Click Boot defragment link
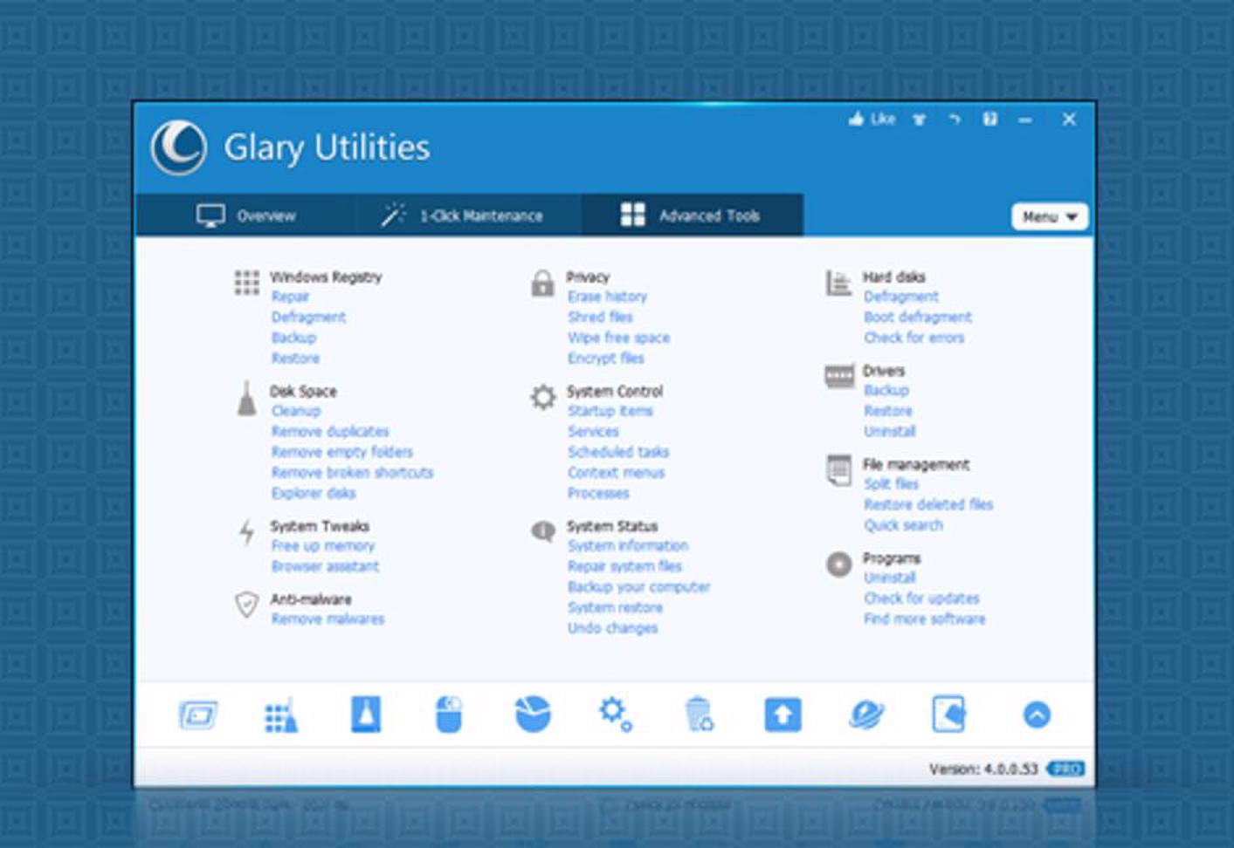Screen dimensions: 1234x848 (918, 318)
